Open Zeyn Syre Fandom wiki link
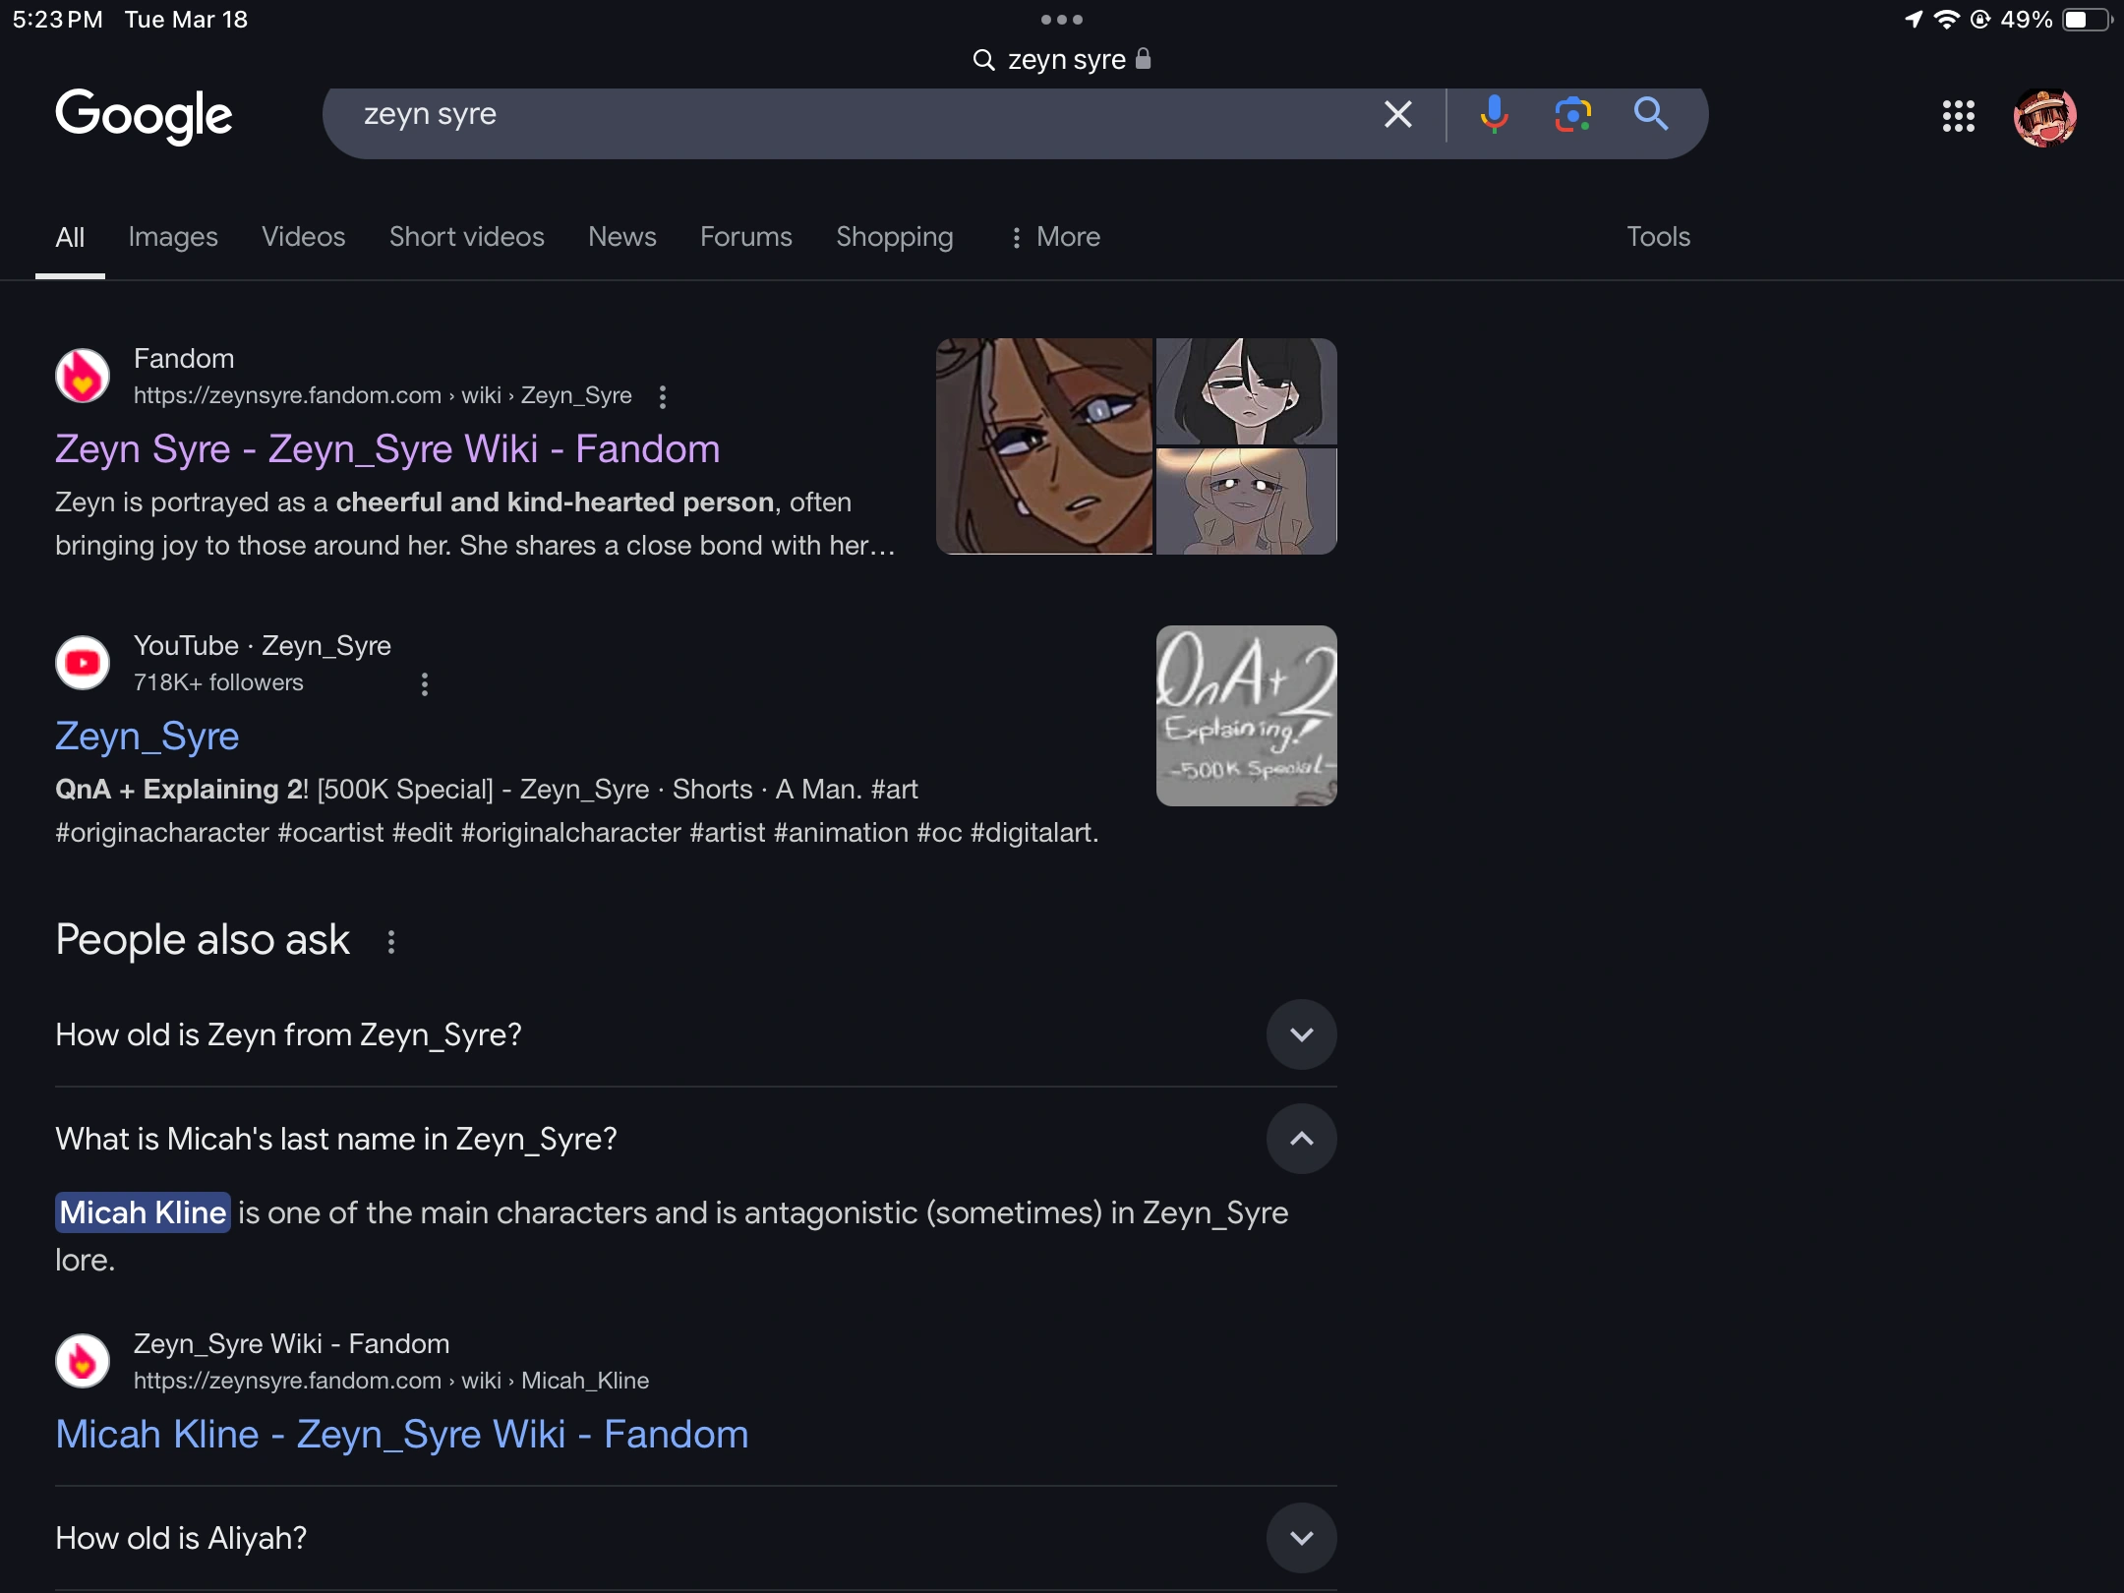2124x1593 pixels. [x=387, y=449]
